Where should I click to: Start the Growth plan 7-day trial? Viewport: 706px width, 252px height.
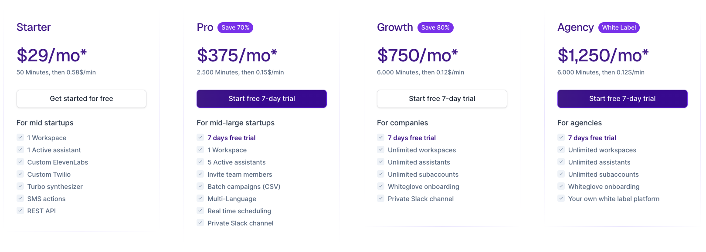coord(442,99)
